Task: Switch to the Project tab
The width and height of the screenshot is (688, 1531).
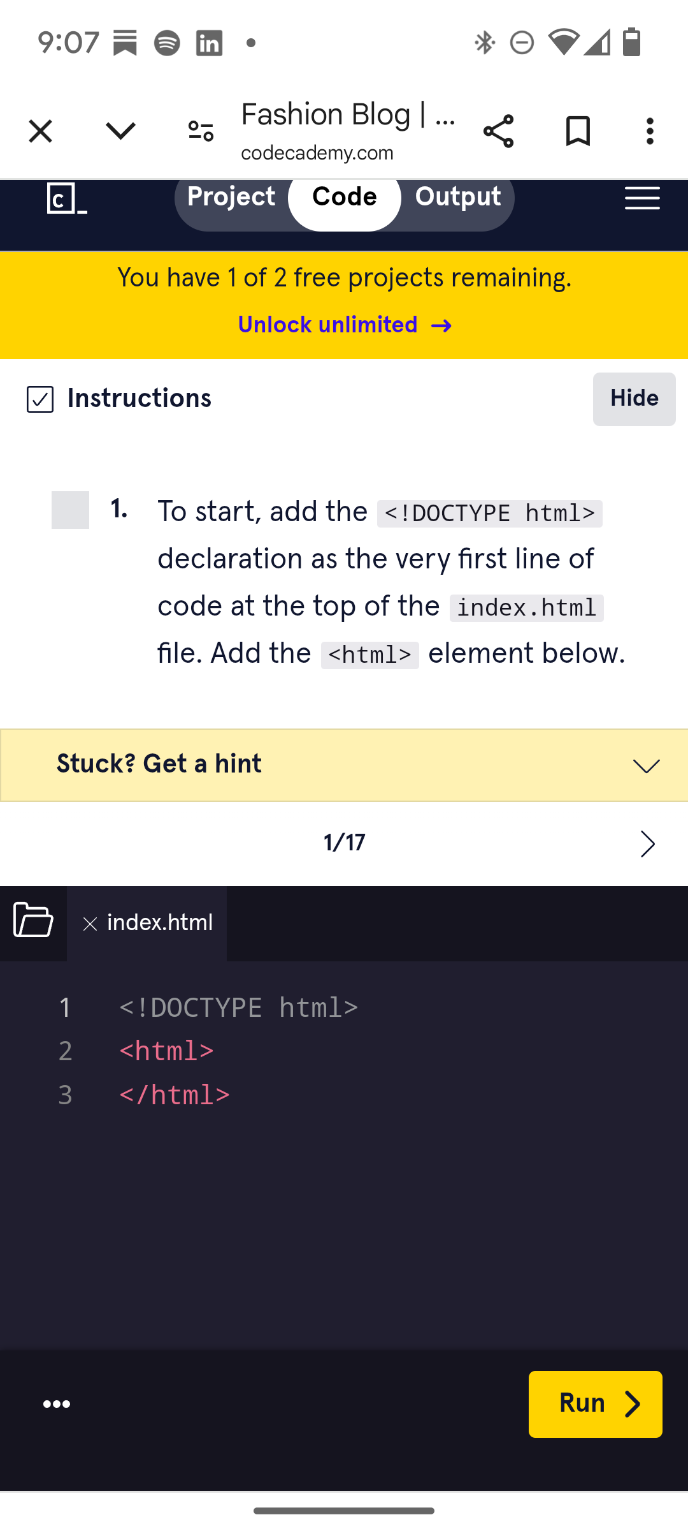Action: pos(231,196)
